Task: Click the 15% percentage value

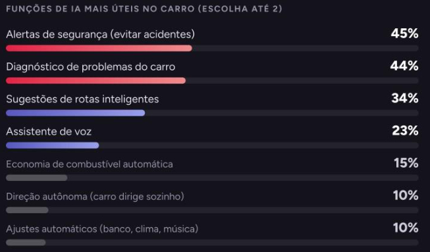Action: point(406,163)
